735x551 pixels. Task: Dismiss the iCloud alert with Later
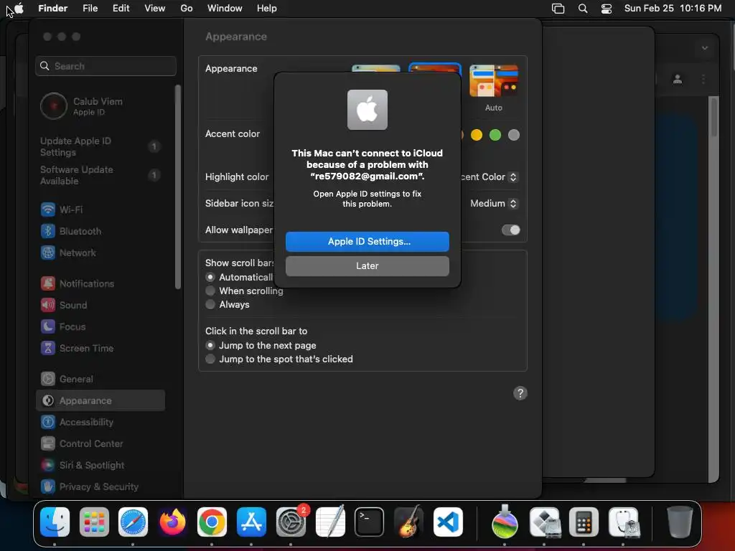367,265
